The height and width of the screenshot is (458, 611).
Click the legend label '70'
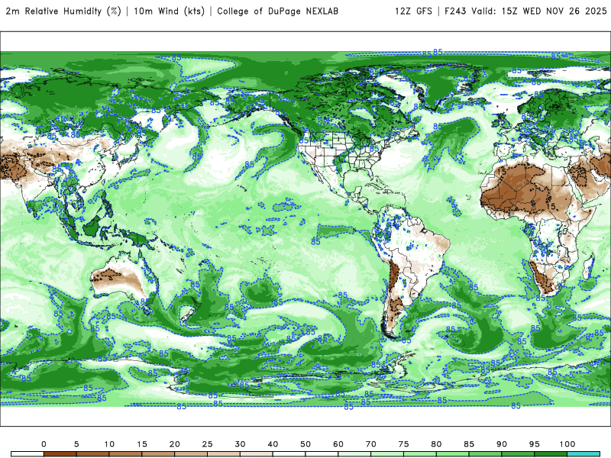click(371, 444)
